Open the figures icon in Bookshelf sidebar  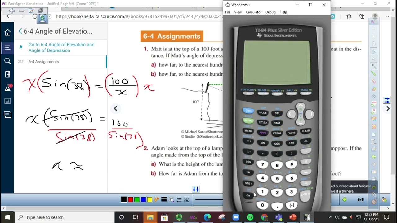(7, 101)
